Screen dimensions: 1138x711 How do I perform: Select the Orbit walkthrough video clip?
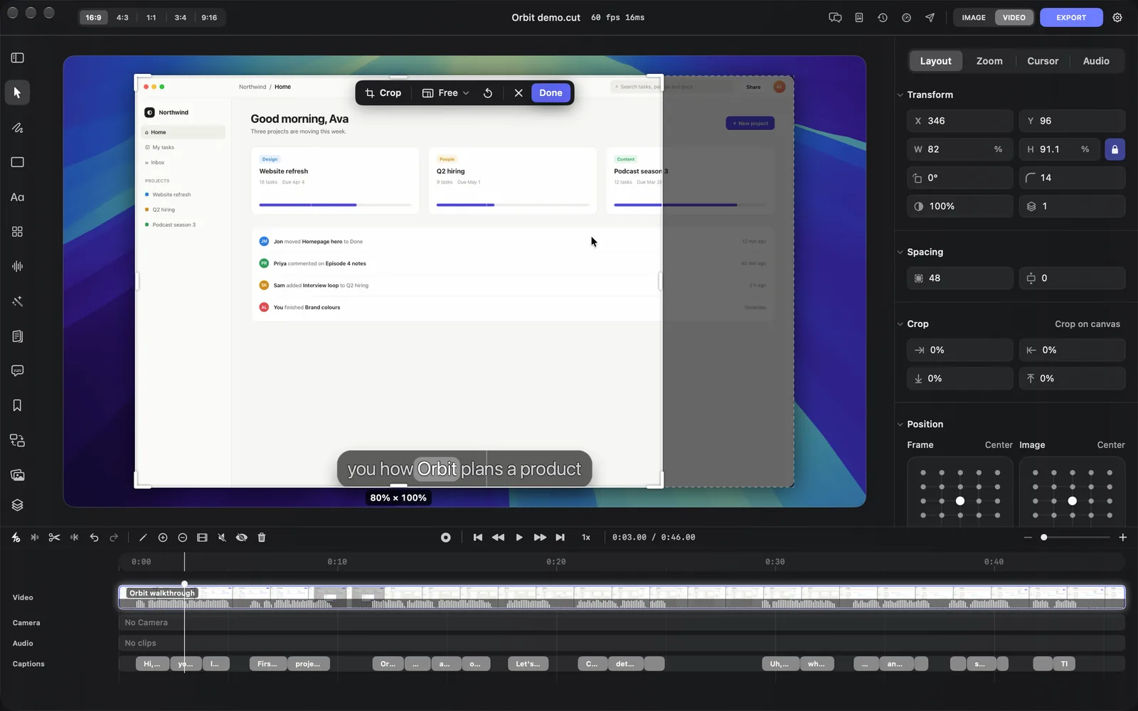pos(622,597)
